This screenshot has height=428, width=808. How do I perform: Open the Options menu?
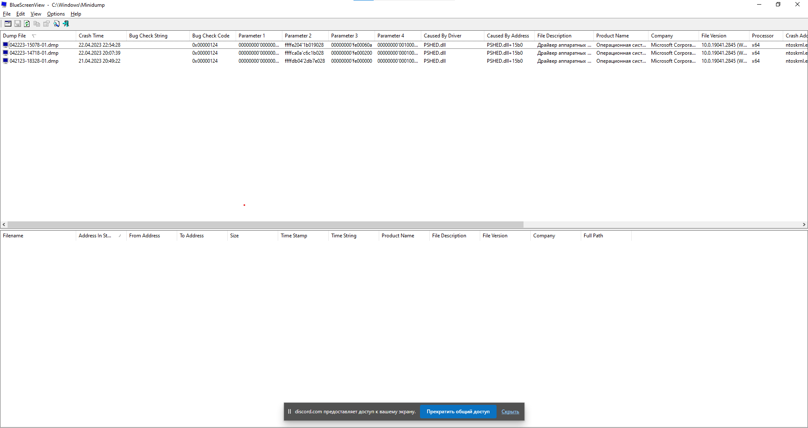[x=56, y=14]
